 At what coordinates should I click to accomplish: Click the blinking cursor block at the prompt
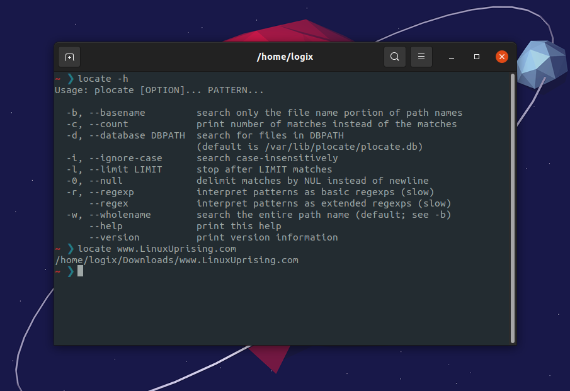[81, 271]
